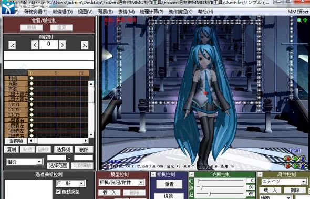Click the local coordinate label in viewport
The image size is (310, 199).
[295, 150]
